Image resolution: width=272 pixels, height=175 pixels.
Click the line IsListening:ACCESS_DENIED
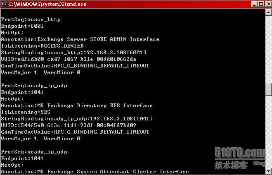(x=43, y=46)
